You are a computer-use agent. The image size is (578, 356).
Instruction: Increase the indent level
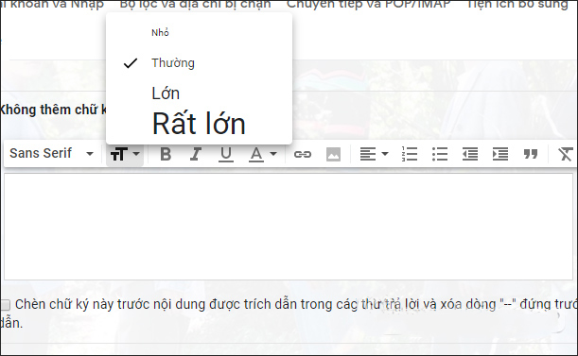click(500, 154)
